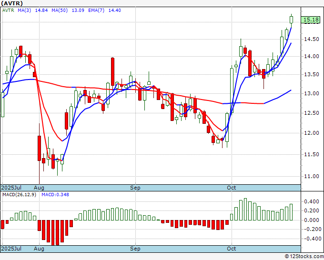Click Oct on MACD date axis
Viewport: 324px width, 260px height.
coord(231,249)
